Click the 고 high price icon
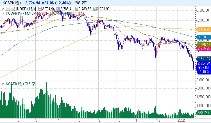211x123 pixels. (77, 9)
